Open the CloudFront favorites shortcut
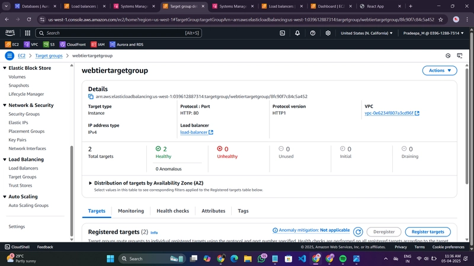This screenshot has width=474, height=266. 73,44
